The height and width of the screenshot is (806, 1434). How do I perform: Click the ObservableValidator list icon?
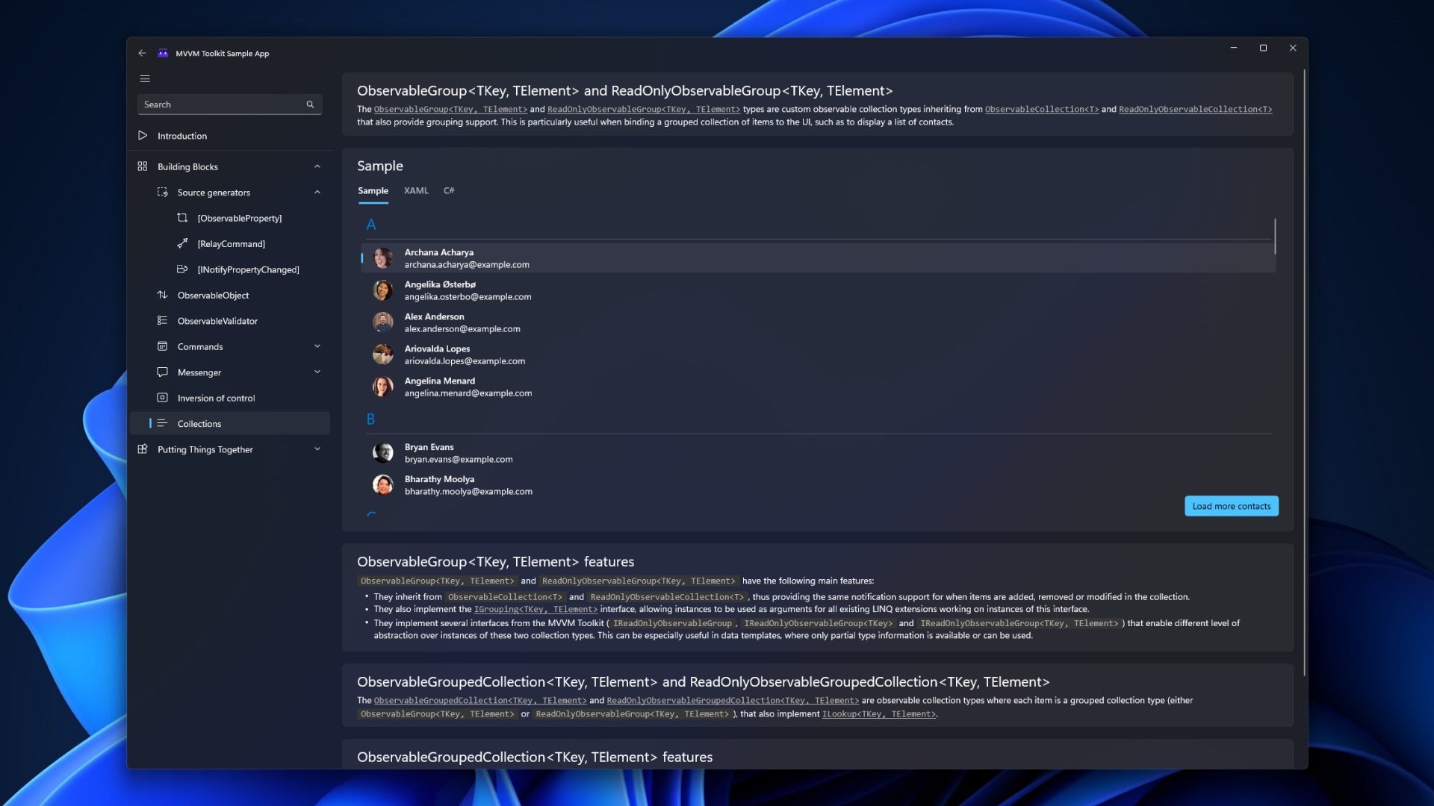162,321
